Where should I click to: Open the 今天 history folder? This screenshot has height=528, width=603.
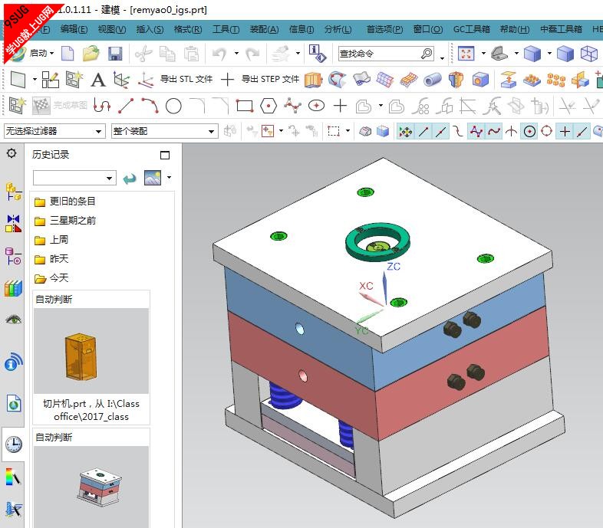click(51, 278)
